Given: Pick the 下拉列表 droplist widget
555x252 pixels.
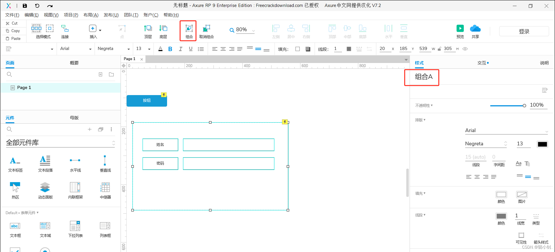Looking at the screenshot, I should (x=75, y=229).
